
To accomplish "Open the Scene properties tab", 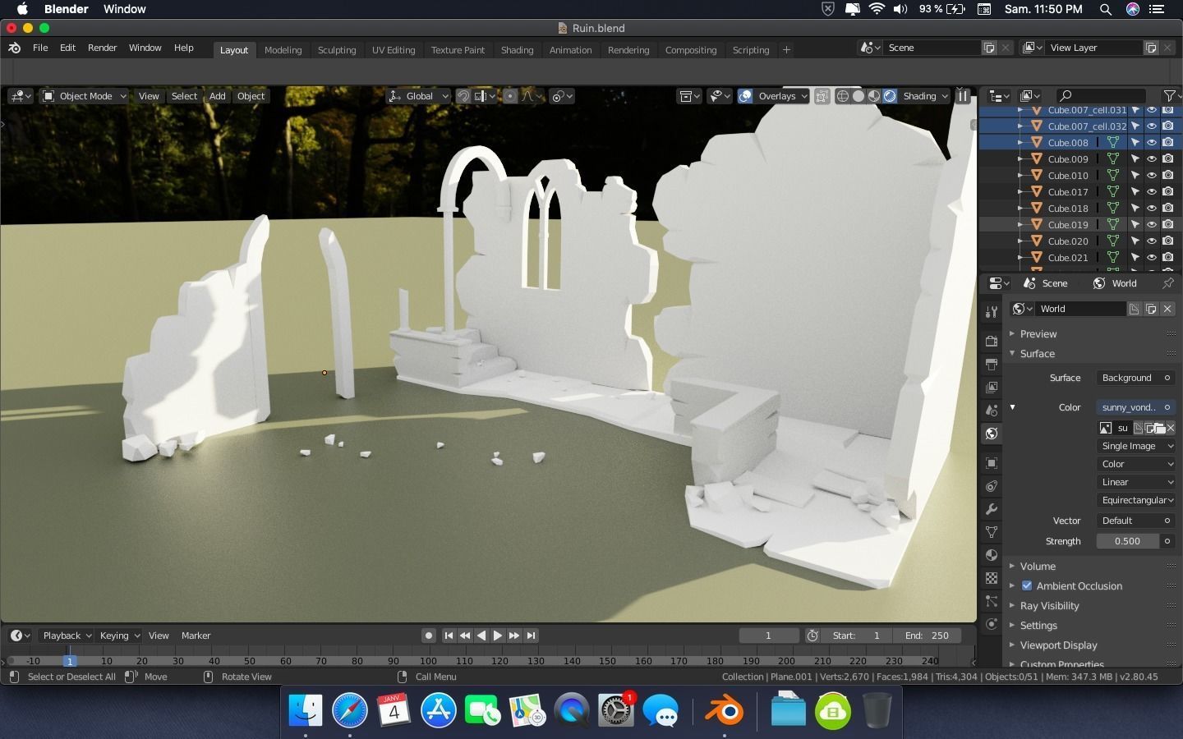I will pos(992,410).
